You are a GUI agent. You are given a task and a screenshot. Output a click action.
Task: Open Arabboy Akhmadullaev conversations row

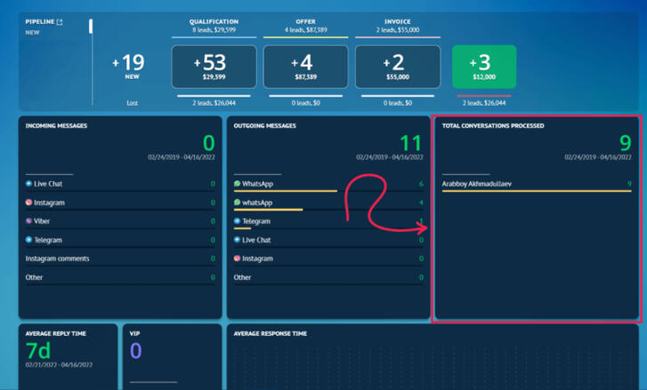coord(477,185)
